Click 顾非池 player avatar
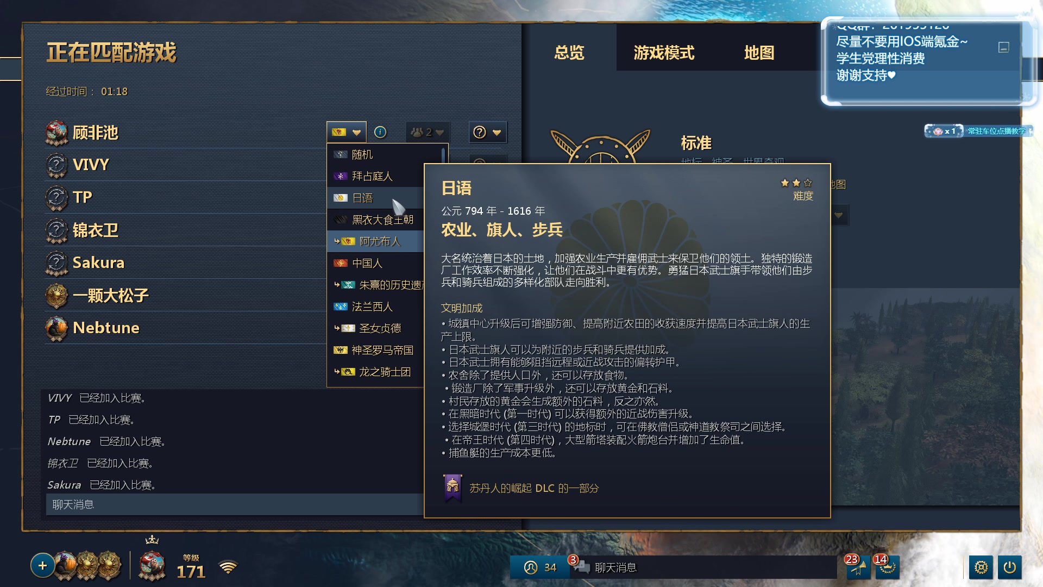1043x587 pixels. (56, 133)
